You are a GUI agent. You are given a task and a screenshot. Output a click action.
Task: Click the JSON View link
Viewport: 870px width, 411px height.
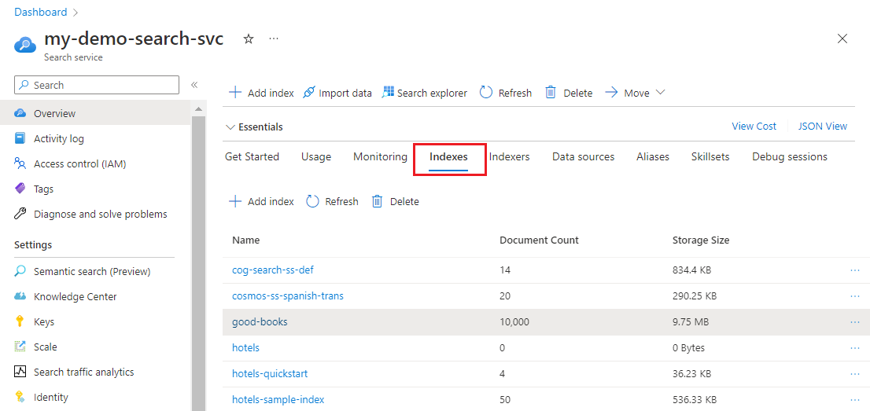(822, 126)
